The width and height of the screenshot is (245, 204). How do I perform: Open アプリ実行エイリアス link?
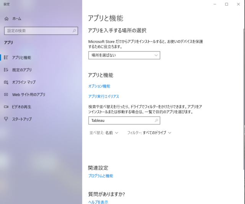click(x=104, y=96)
